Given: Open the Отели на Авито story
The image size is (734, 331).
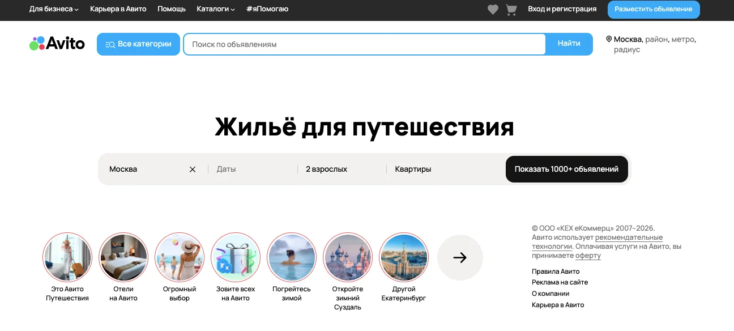Looking at the screenshot, I should pos(123,257).
